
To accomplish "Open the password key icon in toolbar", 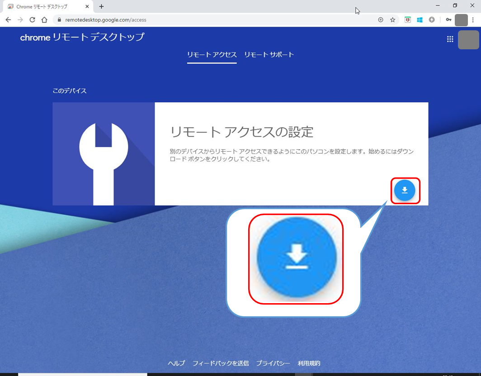I will [x=448, y=20].
